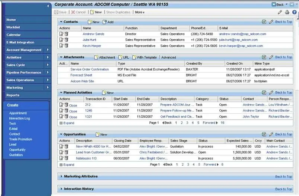Collapse the Contacts section
This screenshot has height=196, width=299.
(x=61, y=22)
